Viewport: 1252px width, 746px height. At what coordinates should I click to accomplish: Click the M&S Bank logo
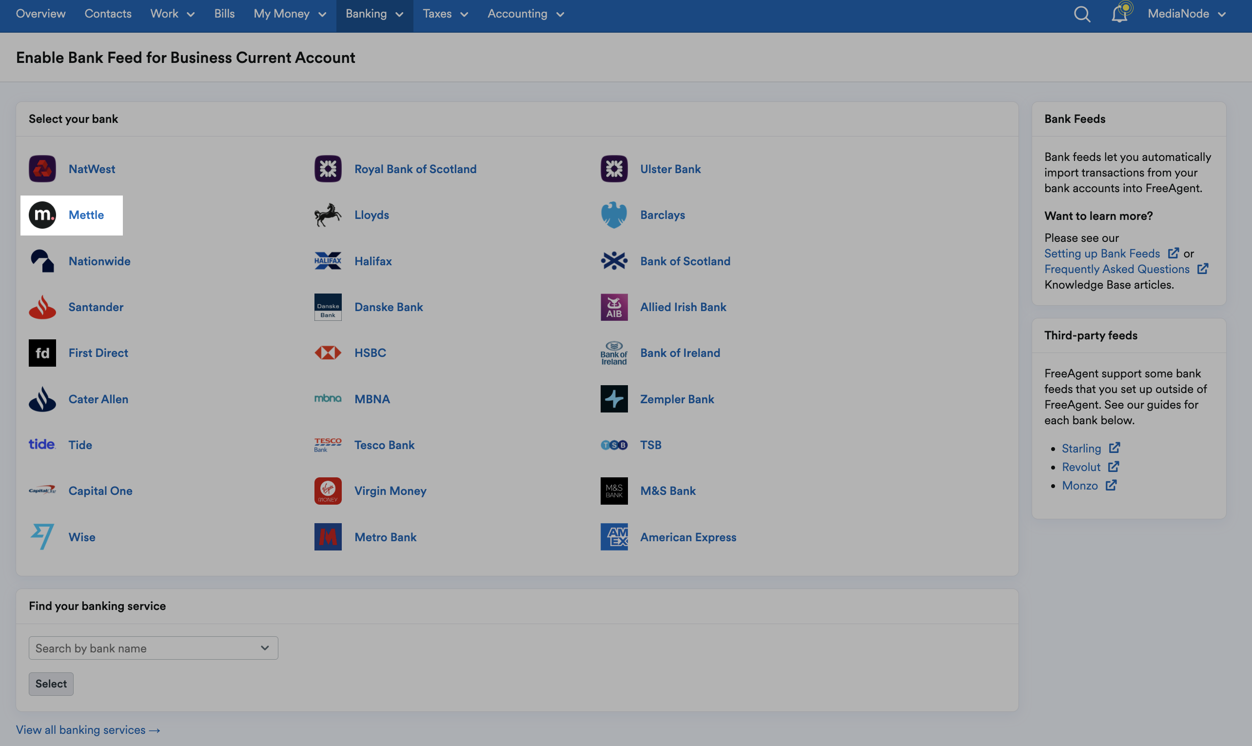pos(614,491)
